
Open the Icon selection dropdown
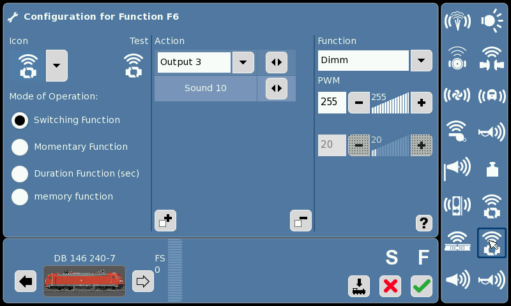tap(57, 66)
